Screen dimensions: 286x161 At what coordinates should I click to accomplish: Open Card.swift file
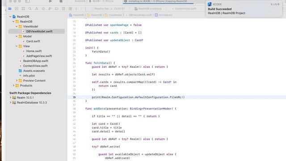[x=33, y=41]
